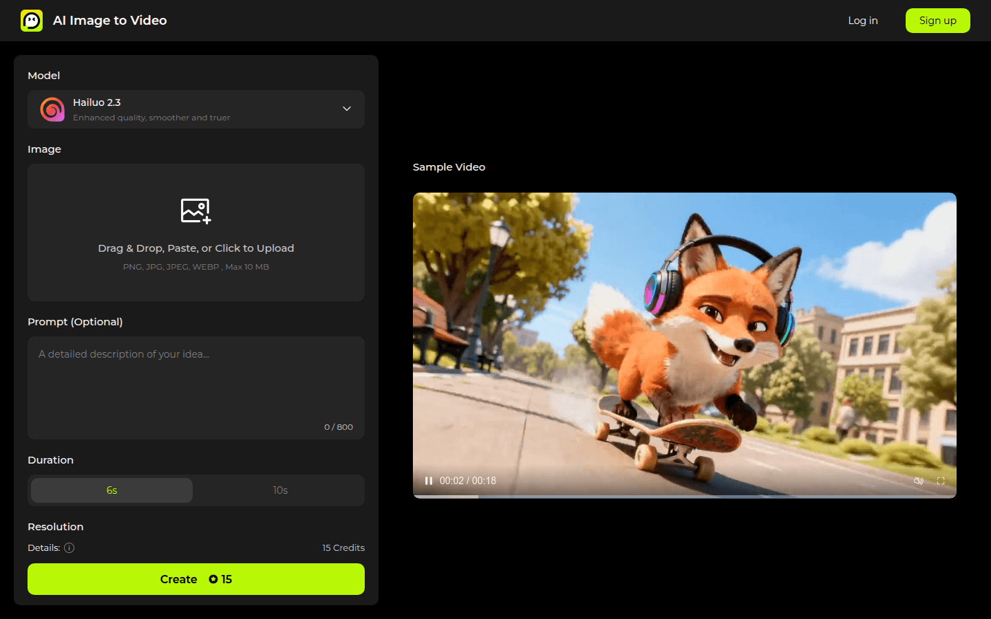Click the AI Image to Video title

pos(109,20)
